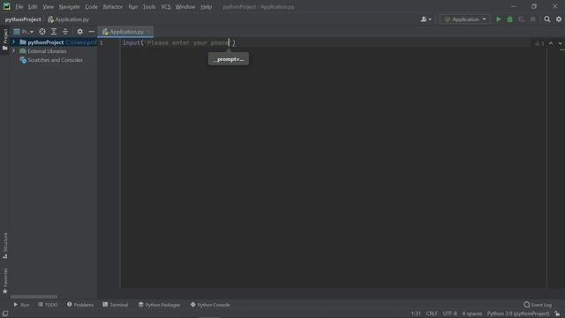Run Application with green play icon
Image resolution: width=565 pixels, height=318 pixels.
click(498, 19)
